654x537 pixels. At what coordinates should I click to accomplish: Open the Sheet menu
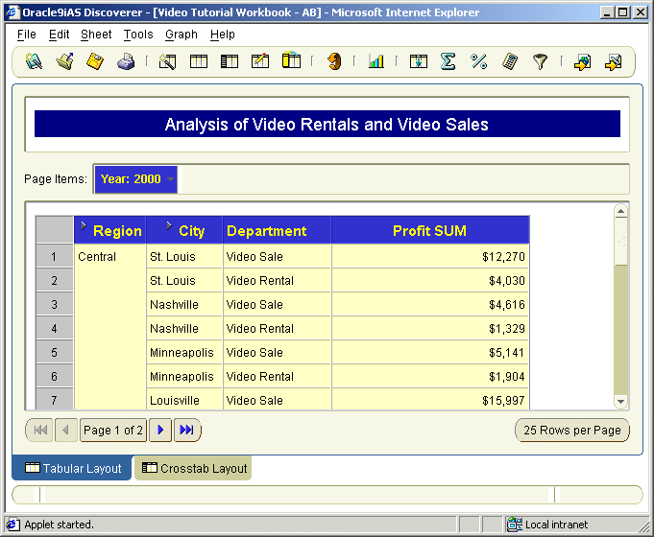(x=96, y=35)
